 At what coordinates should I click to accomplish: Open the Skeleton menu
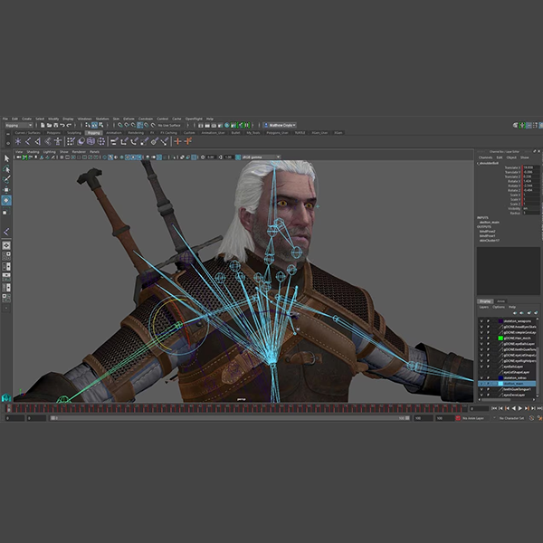tap(102, 119)
